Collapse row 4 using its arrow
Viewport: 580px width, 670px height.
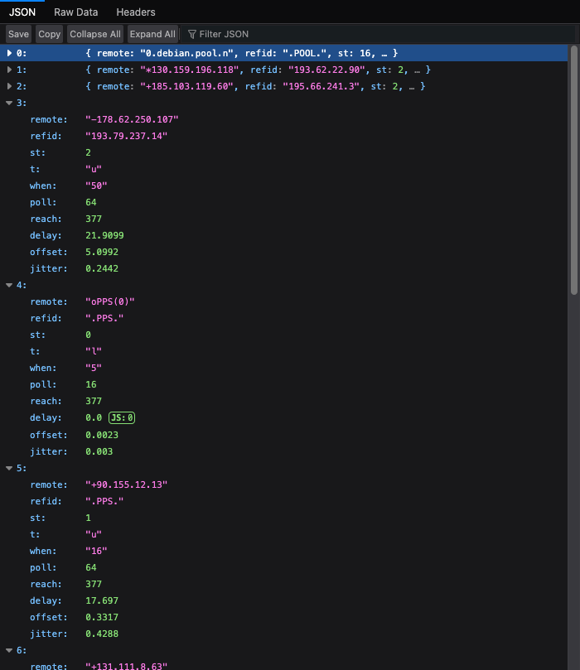(x=9, y=285)
